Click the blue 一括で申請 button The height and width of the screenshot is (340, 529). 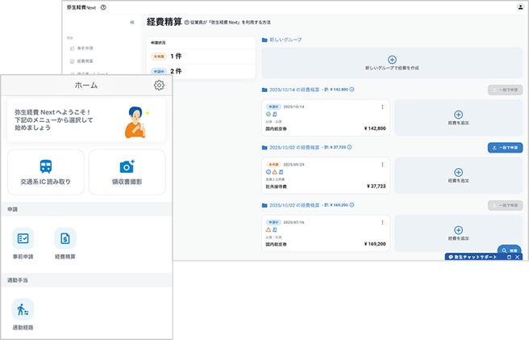click(505, 148)
